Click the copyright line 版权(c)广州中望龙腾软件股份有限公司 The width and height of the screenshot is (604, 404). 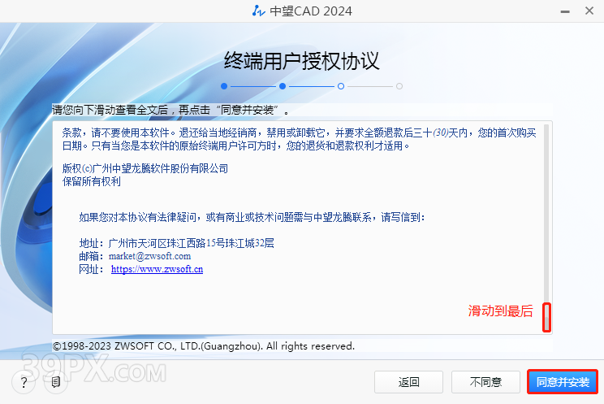pyautogui.click(x=145, y=168)
